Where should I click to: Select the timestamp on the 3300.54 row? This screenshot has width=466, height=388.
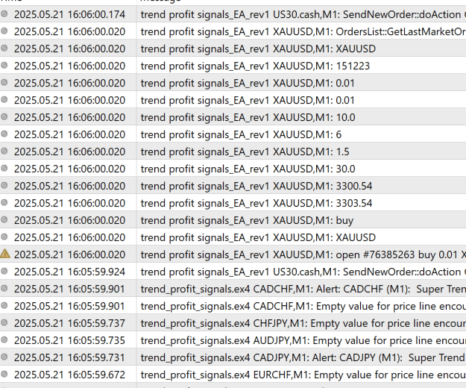click(69, 186)
